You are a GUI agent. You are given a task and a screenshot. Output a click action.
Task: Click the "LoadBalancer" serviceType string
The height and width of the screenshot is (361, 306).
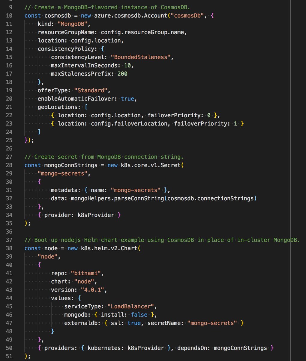point(130,307)
